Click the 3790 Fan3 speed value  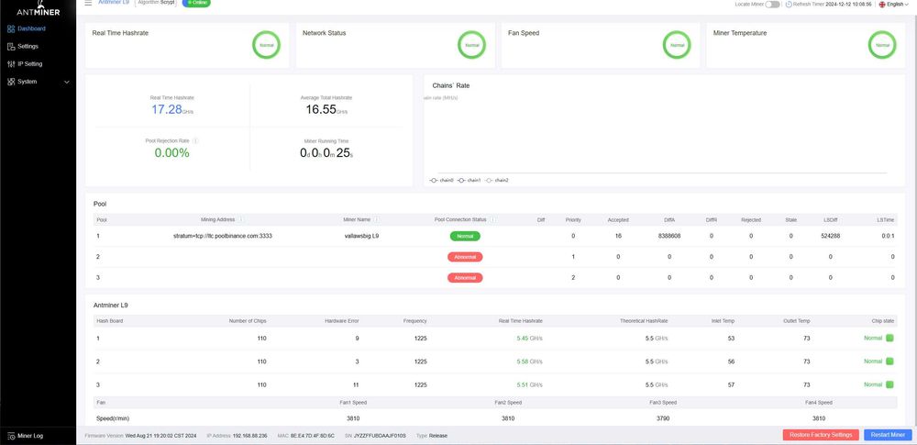(663, 418)
